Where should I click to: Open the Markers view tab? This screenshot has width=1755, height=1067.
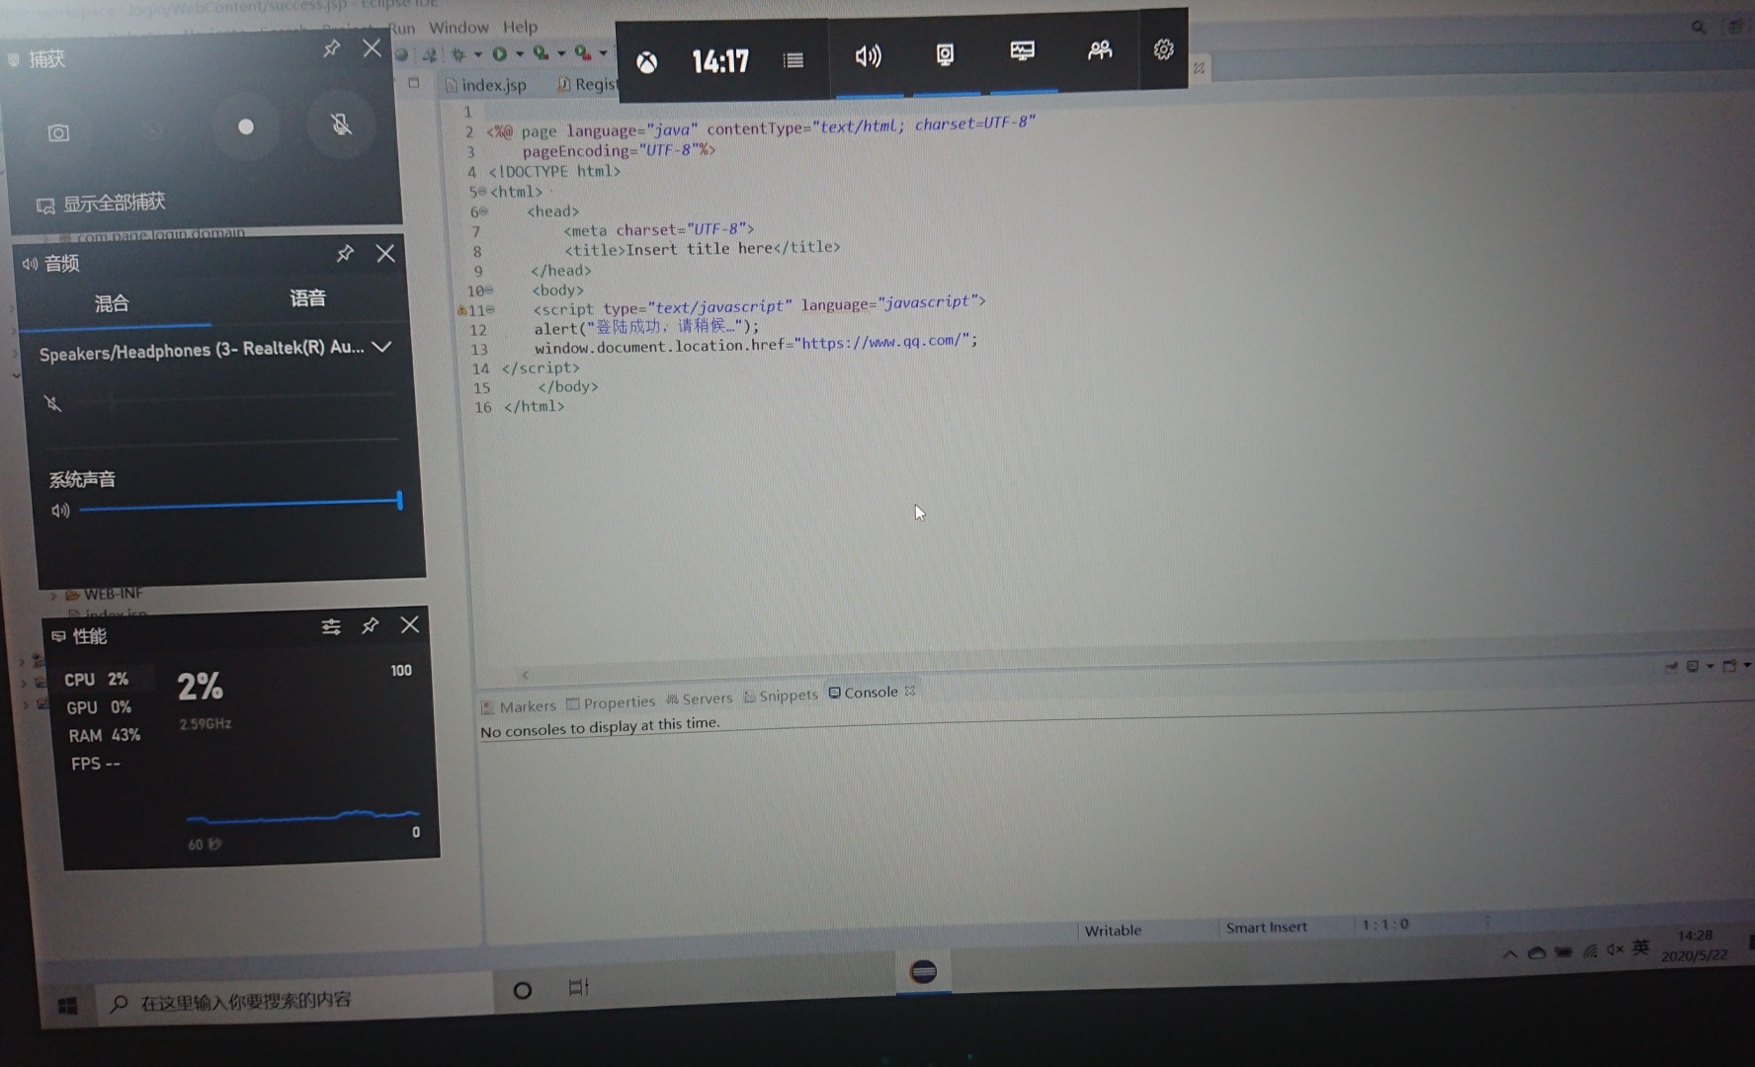click(x=518, y=707)
